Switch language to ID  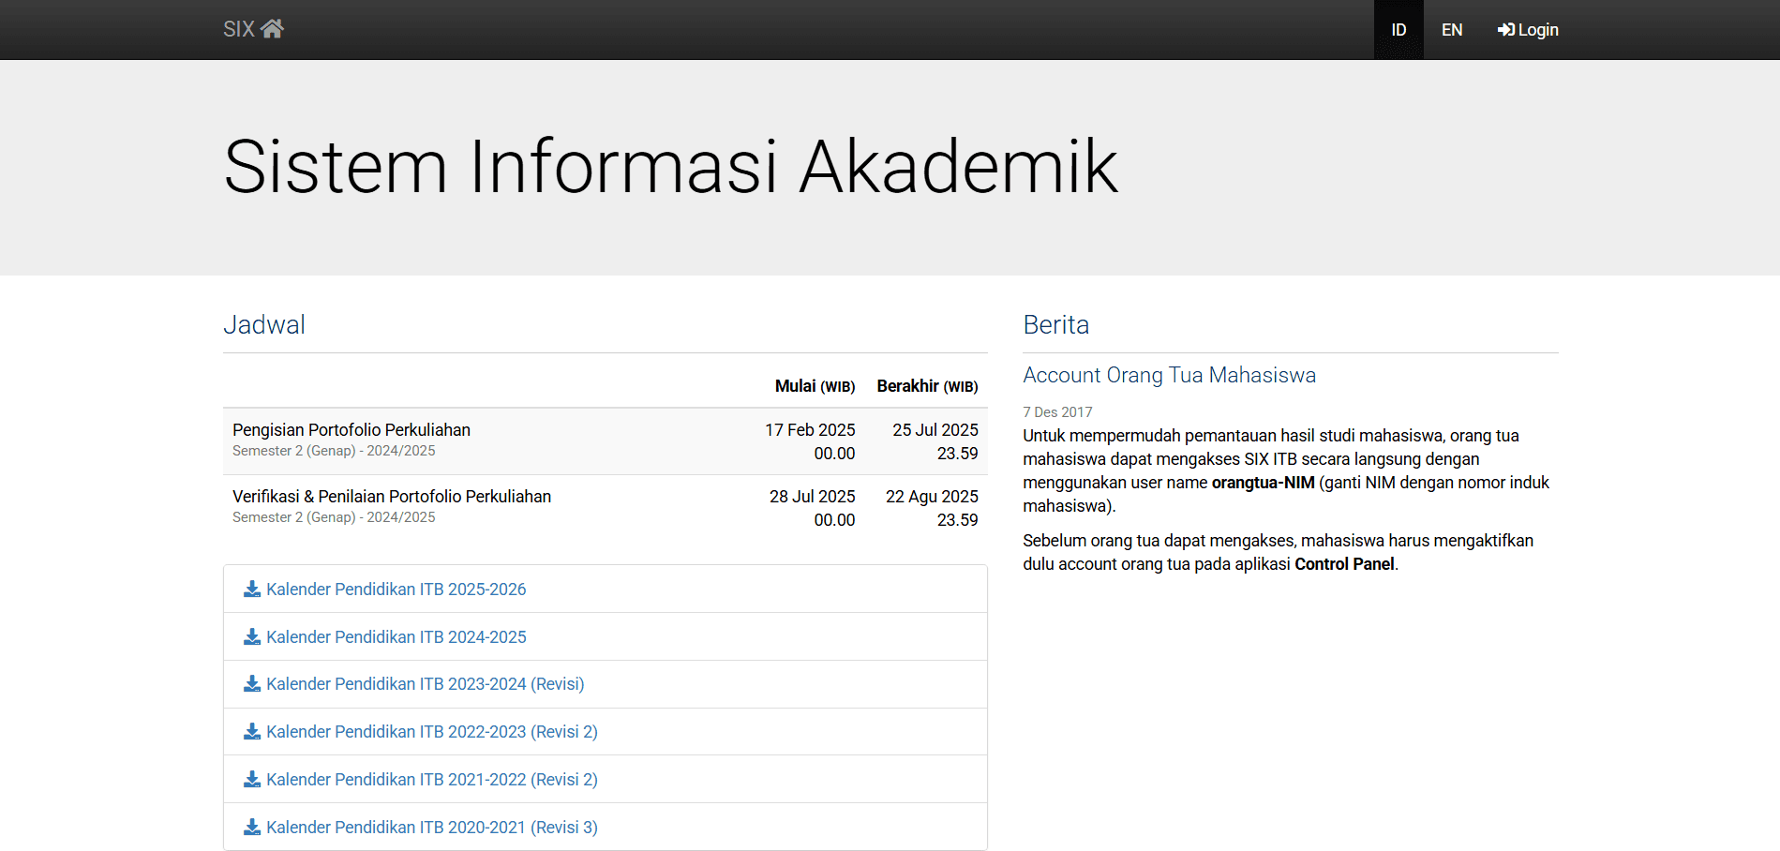click(x=1398, y=30)
